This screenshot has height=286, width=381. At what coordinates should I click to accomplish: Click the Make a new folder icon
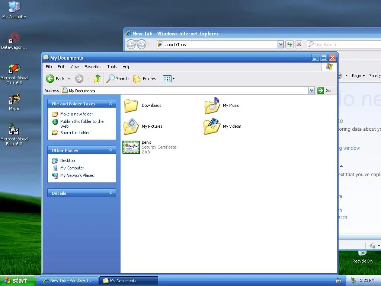(x=55, y=114)
